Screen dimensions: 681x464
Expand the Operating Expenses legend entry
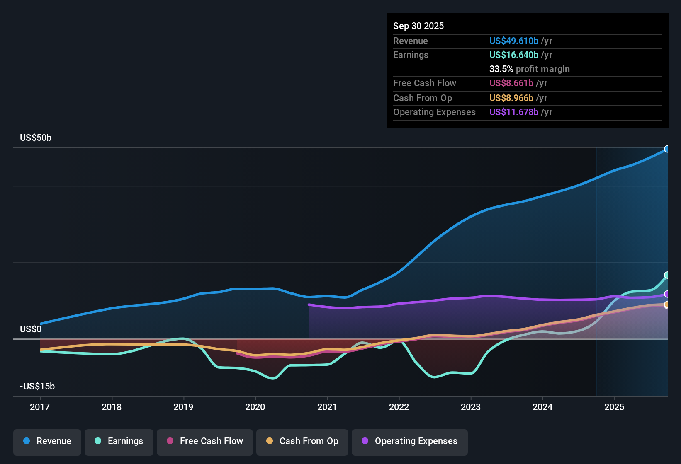(x=409, y=441)
